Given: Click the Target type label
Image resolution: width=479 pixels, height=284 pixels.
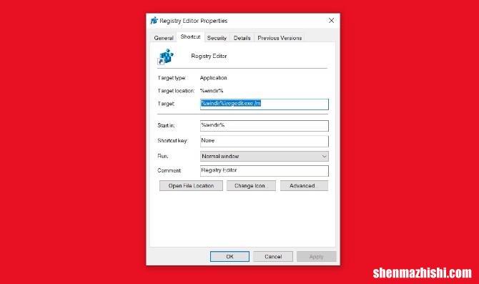Looking at the screenshot, I should click(172, 78).
